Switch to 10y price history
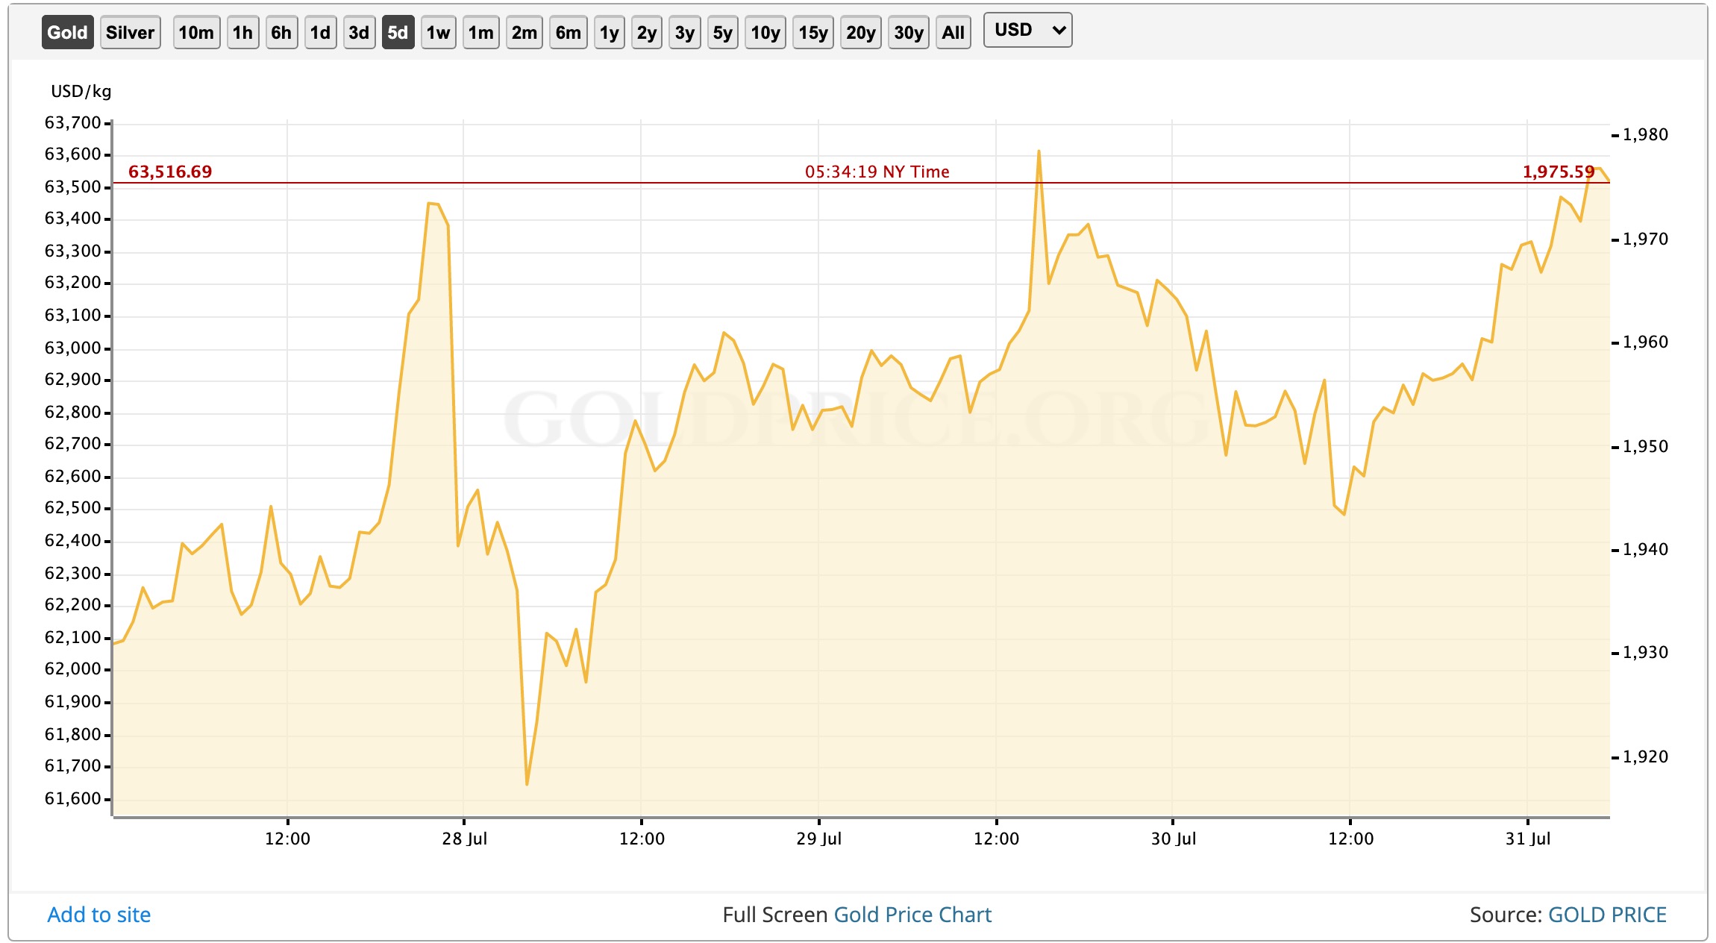Image resolution: width=1716 pixels, height=943 pixels. [765, 33]
